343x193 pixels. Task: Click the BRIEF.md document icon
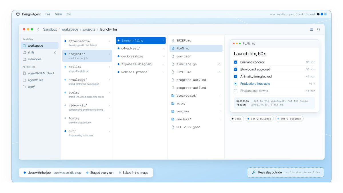[173, 41]
